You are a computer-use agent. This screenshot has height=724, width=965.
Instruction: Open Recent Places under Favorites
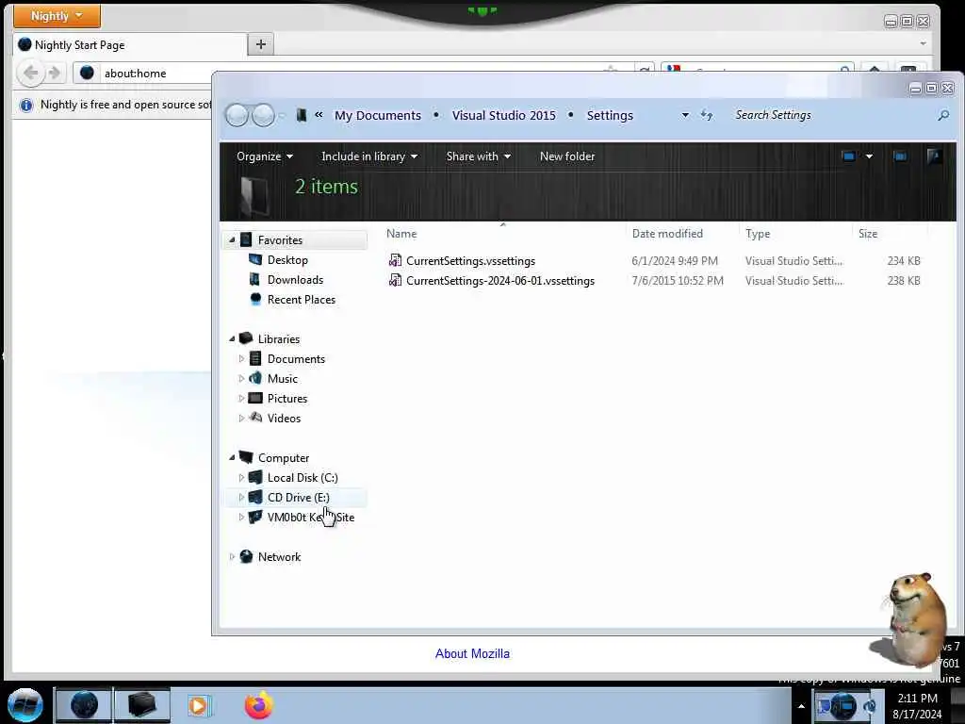point(302,299)
